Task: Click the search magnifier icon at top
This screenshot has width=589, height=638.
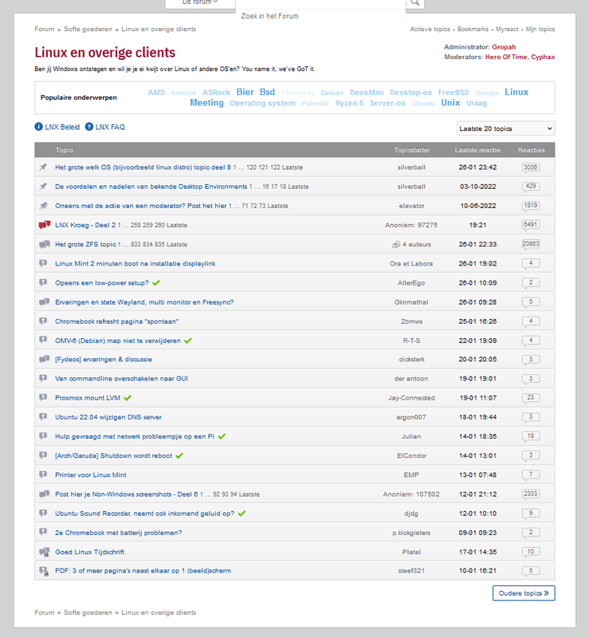Action: 414,2
